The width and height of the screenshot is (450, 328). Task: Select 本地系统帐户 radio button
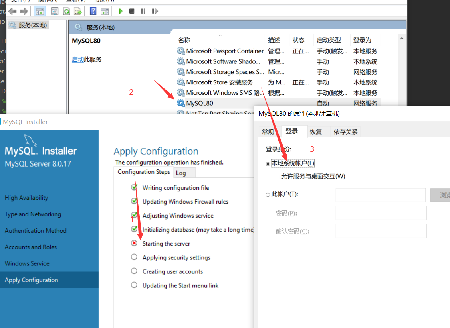click(x=268, y=164)
